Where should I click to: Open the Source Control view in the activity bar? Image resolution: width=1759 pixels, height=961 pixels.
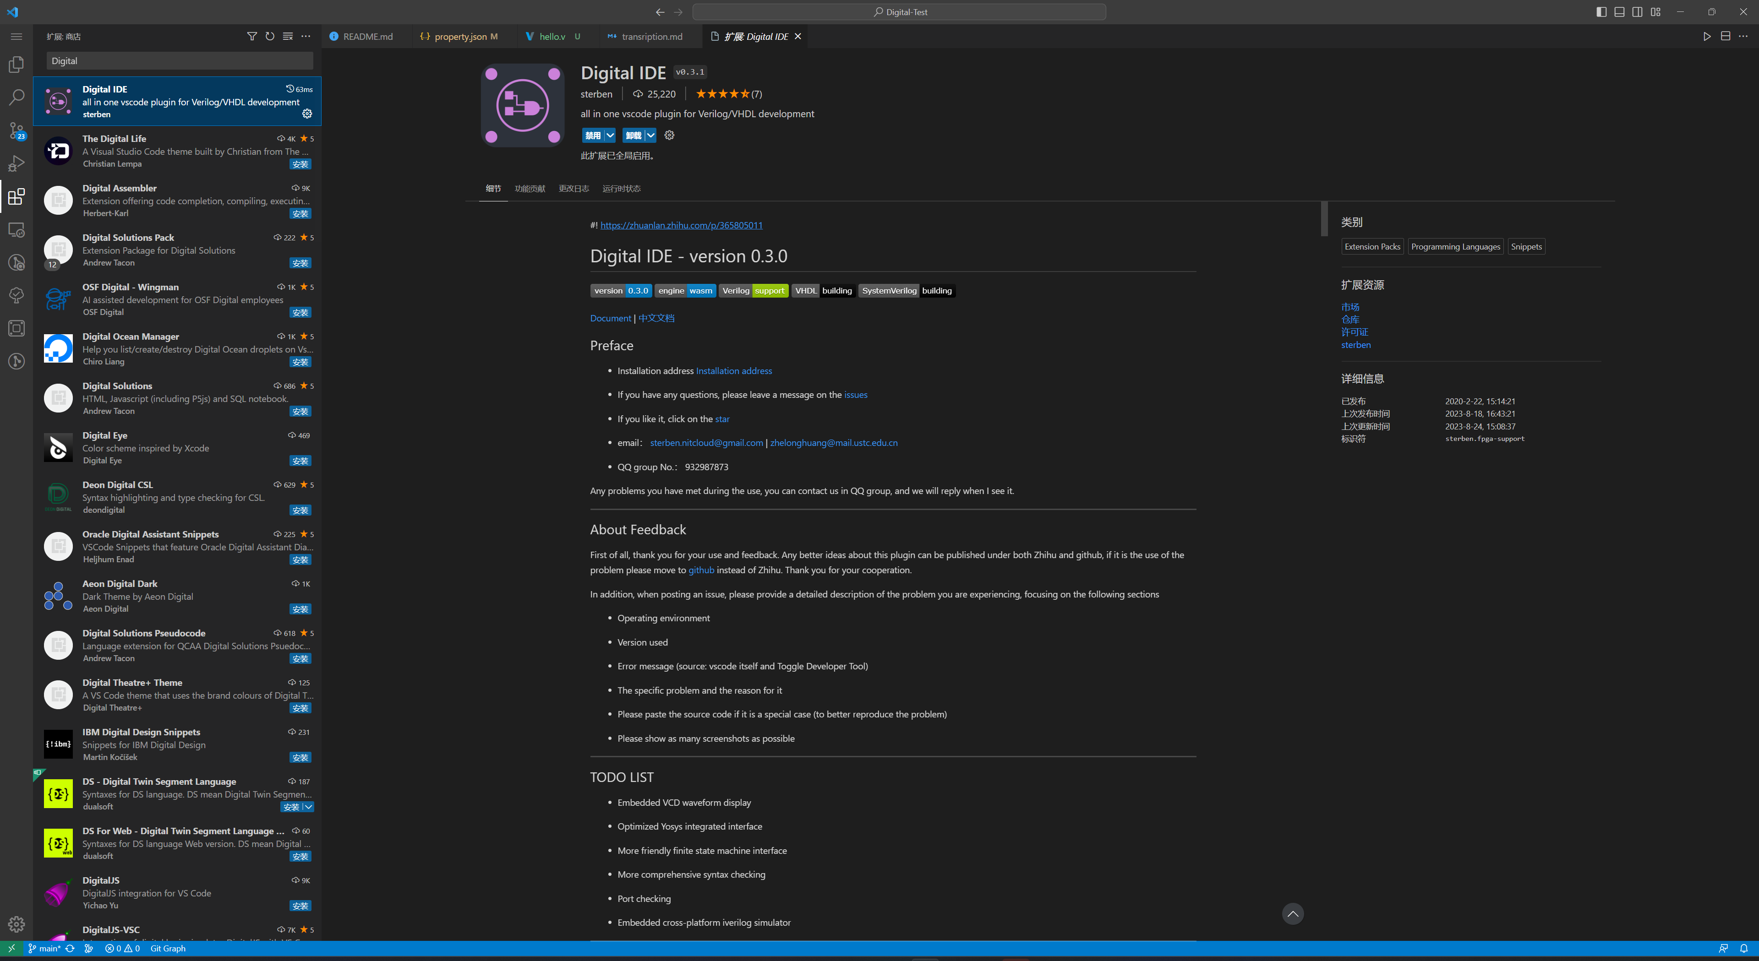pos(16,131)
